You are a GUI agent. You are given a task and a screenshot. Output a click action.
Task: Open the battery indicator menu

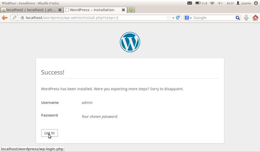point(201,3)
